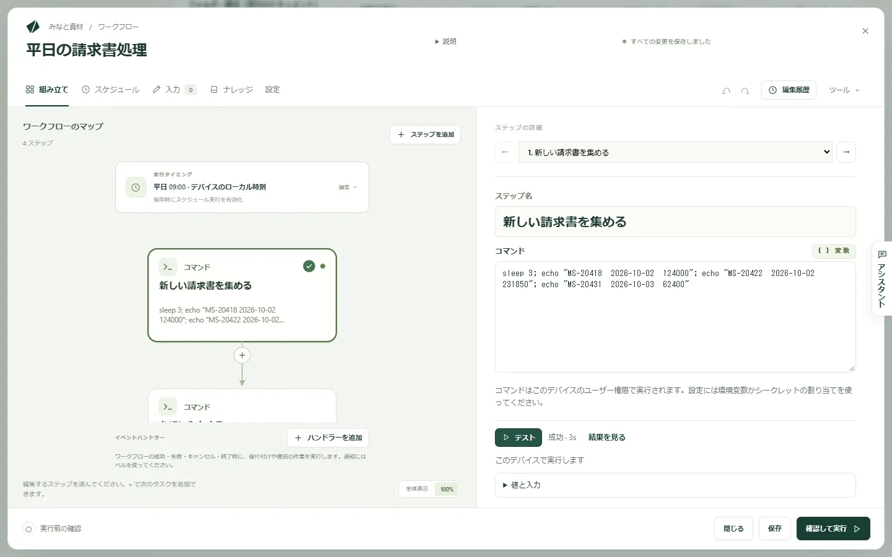Click the みなと資材 leaf logo icon

(33, 27)
